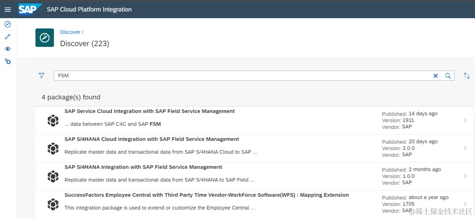
Task: Click the filter funnel icon
Action: click(42, 75)
